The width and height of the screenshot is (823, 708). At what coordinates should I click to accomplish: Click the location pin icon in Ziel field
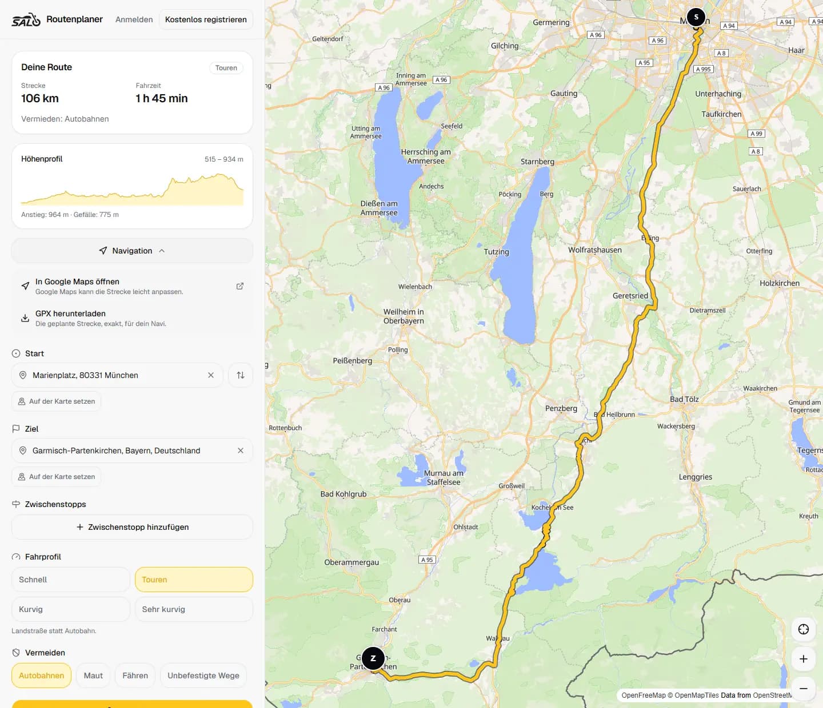(23, 450)
